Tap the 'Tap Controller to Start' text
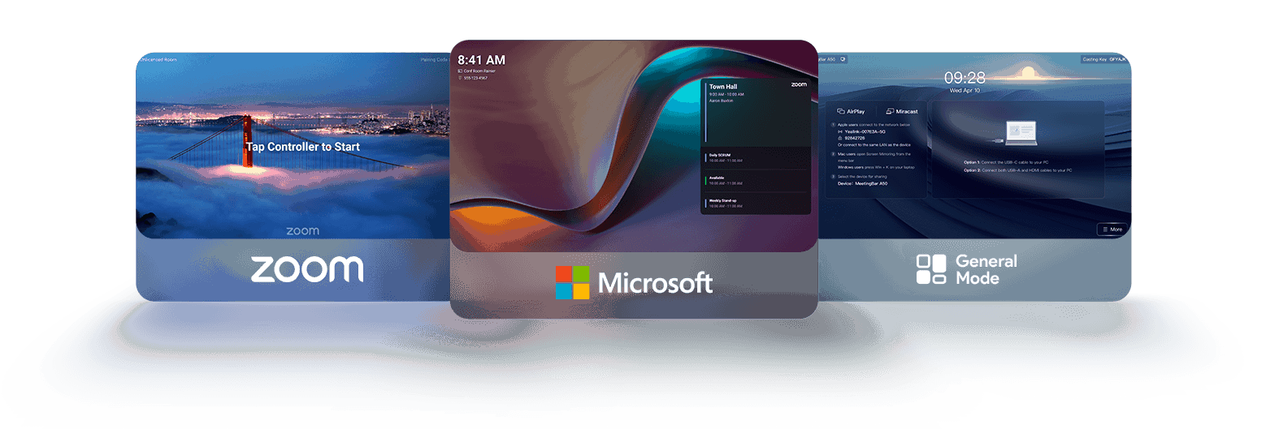1266x429 pixels. (303, 147)
